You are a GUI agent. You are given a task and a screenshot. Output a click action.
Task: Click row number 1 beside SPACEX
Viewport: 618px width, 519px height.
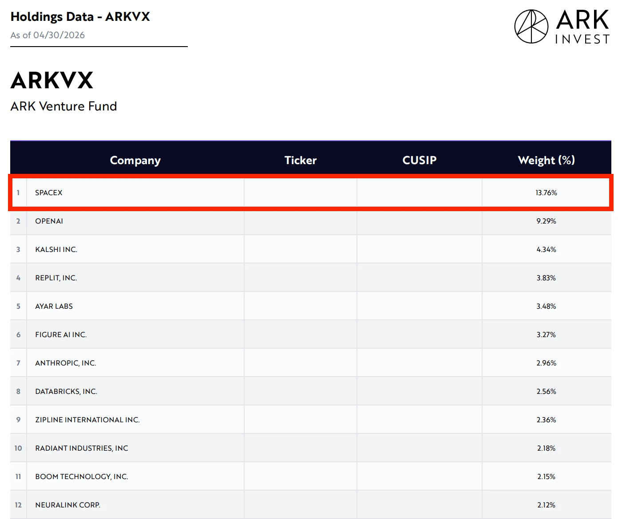click(x=18, y=193)
